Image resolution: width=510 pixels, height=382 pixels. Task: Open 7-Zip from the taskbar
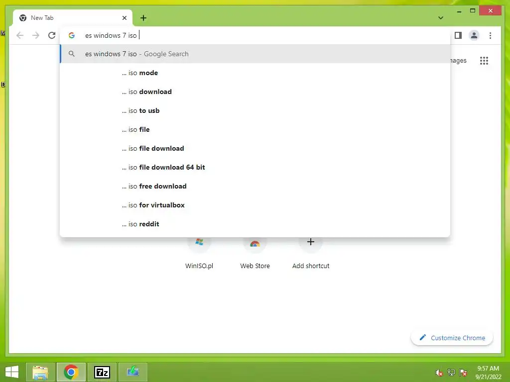click(102, 372)
